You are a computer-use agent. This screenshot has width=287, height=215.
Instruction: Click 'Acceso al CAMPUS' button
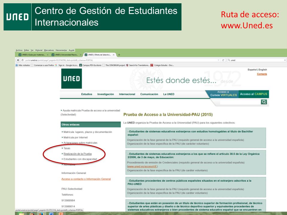click(254, 94)
